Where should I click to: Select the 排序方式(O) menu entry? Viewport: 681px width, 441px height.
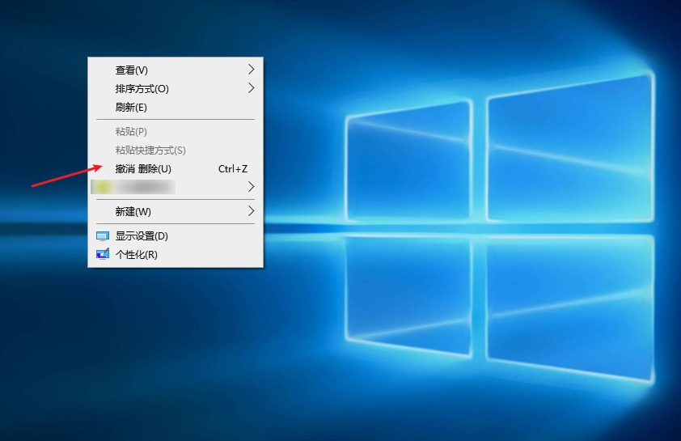point(142,89)
